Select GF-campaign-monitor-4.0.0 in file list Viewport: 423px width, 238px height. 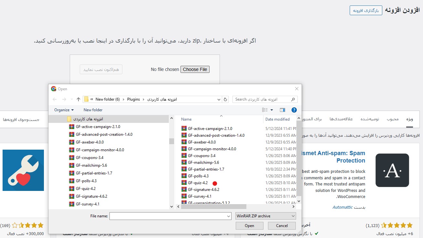click(x=212, y=149)
